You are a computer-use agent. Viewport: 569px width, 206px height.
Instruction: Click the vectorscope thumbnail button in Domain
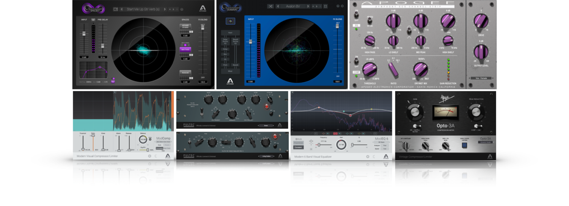click(231, 21)
